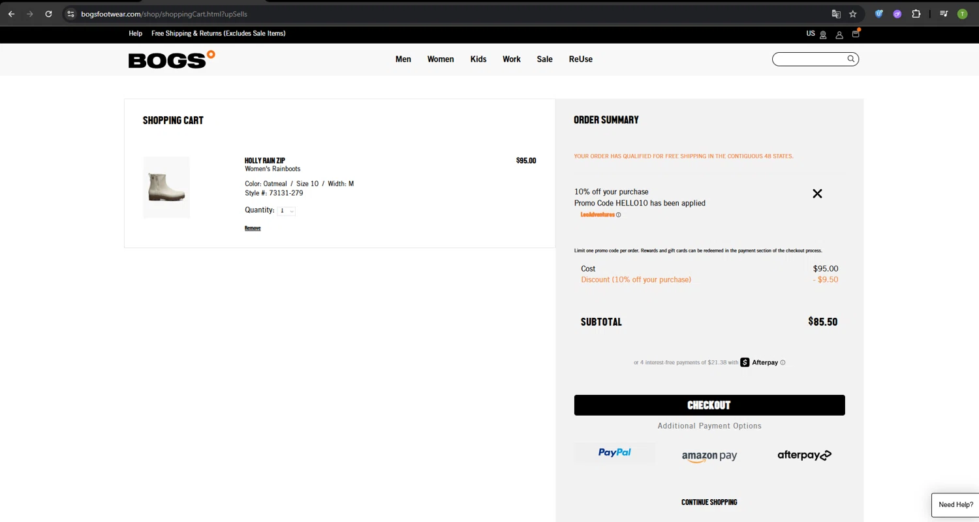Screen dimensions: 979x522
Task: Open the Need Help? chat button
Action: 956,505
